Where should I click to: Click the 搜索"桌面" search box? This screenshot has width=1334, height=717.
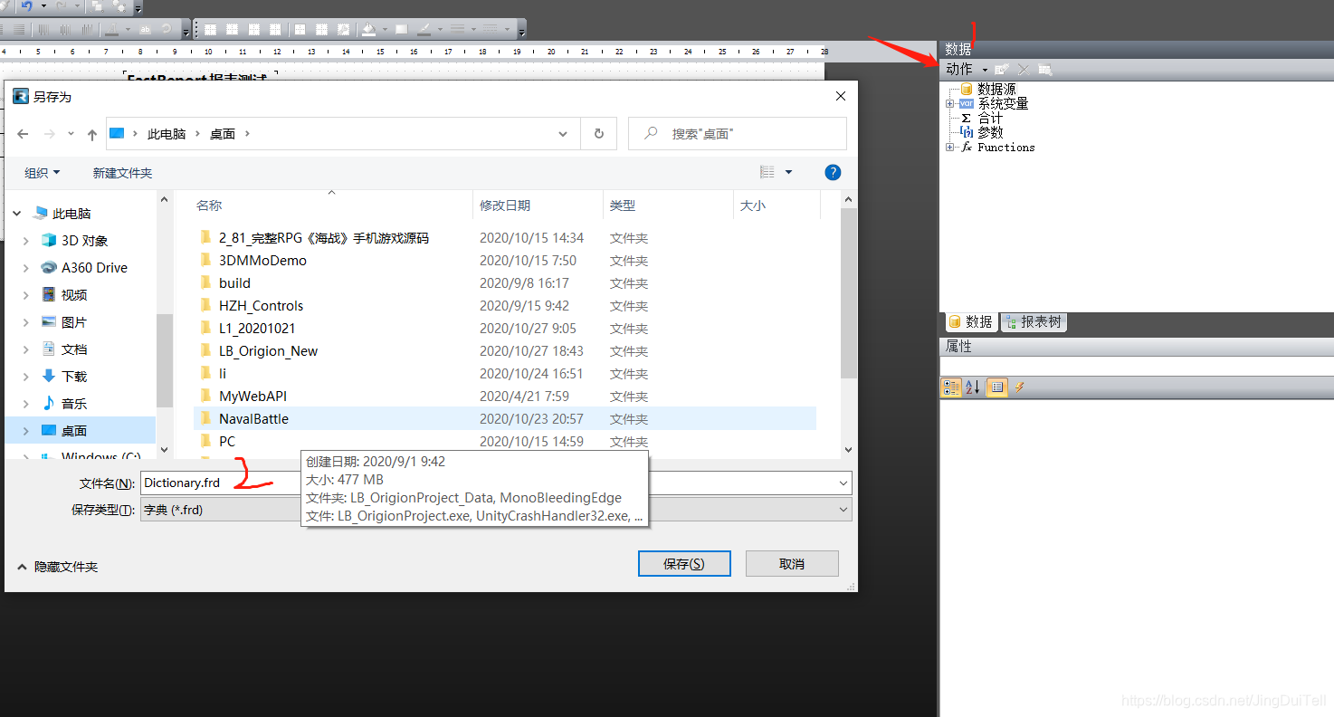(738, 134)
